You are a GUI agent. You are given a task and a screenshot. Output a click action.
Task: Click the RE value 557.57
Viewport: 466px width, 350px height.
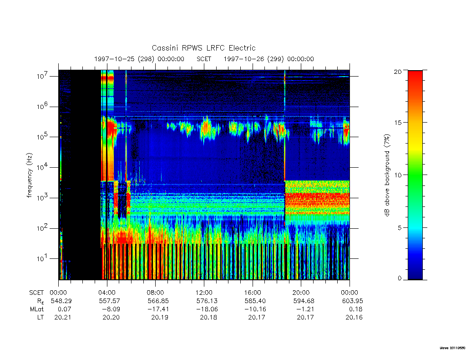(x=109, y=301)
